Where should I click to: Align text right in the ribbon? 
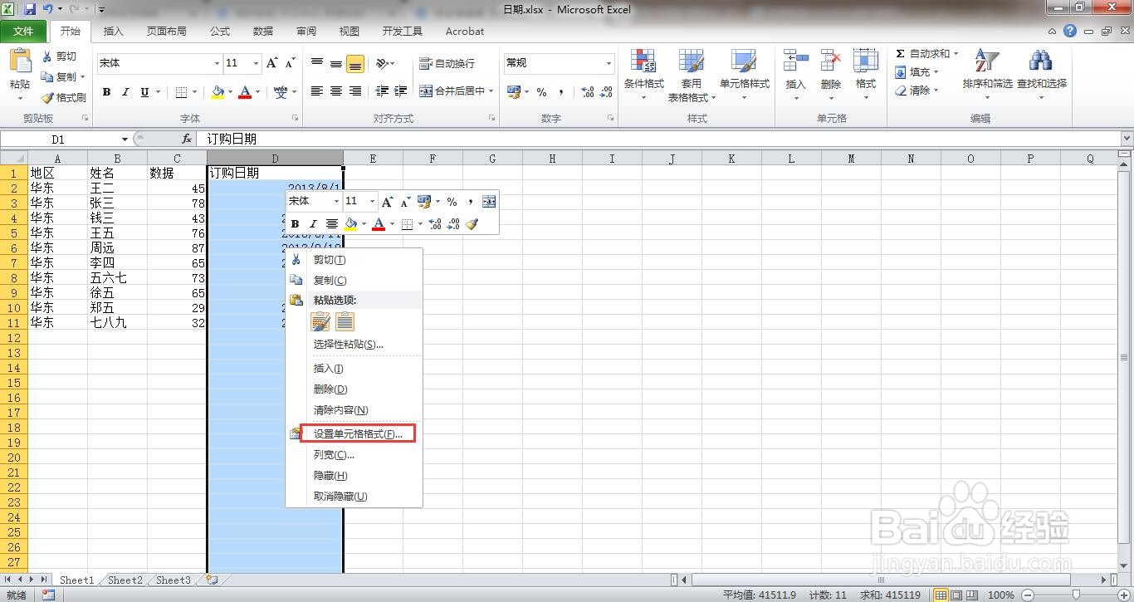(x=355, y=91)
